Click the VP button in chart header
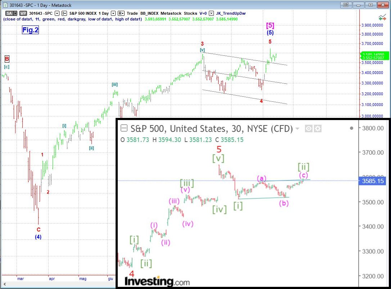 [23, 13]
